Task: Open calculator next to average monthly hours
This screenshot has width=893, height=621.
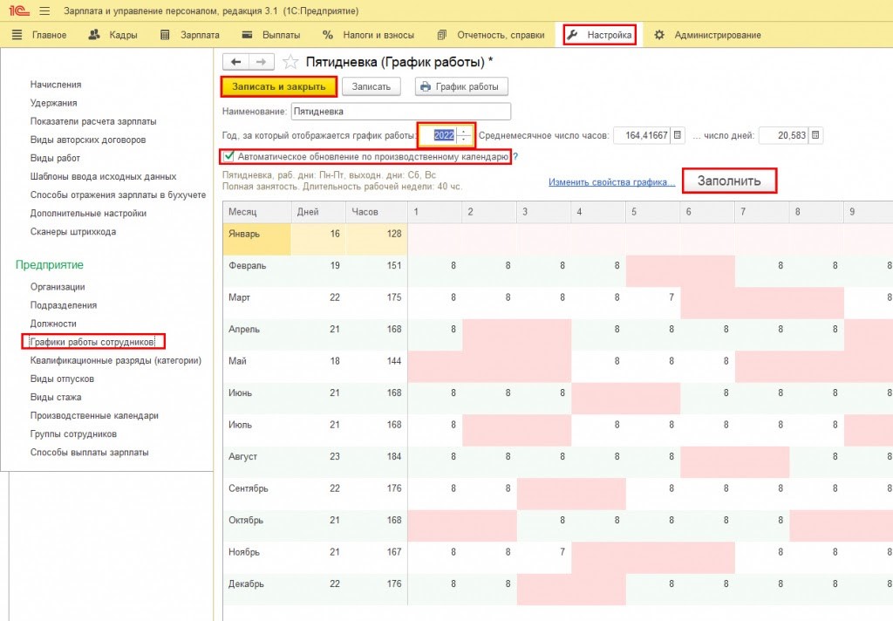Action: pos(678,135)
